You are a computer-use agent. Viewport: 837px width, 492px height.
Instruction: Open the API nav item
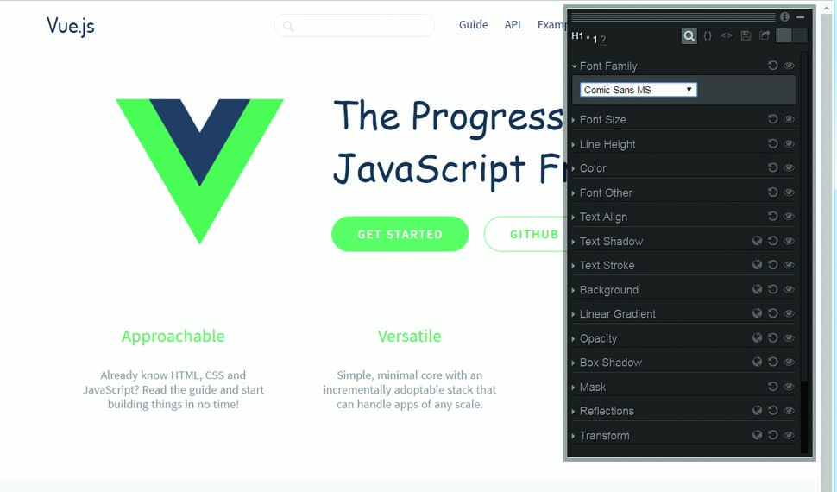click(513, 24)
